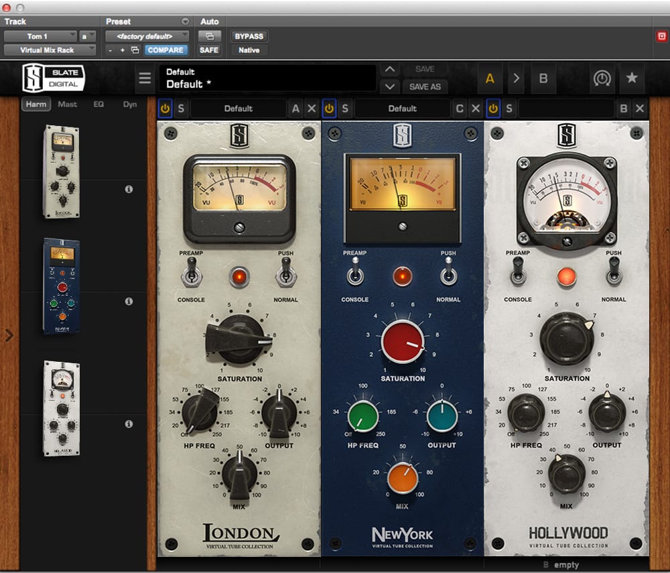Viewport: 670px width, 573px height.
Task: Flip New York PUSH/NORMAL switch
Action: (x=448, y=273)
